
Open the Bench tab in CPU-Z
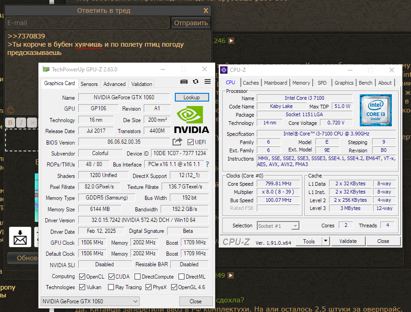point(365,83)
